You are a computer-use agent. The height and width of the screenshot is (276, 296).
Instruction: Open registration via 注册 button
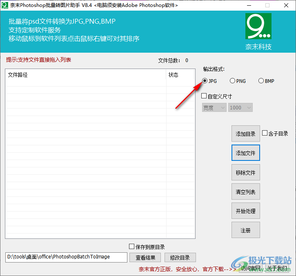pyautogui.click(x=246, y=230)
